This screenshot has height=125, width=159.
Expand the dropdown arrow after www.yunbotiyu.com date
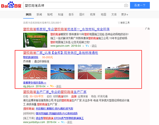point(59,122)
